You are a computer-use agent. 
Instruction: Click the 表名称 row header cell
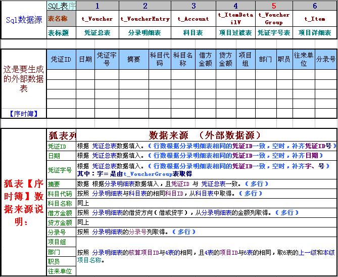tap(61, 19)
